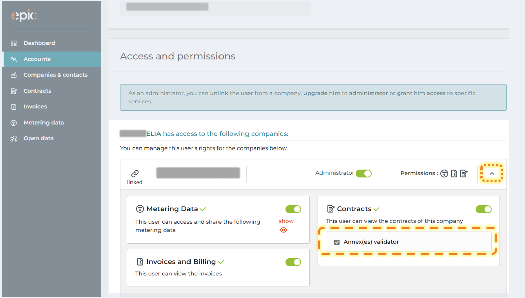The width and height of the screenshot is (525, 298).
Task: Click the eye icon under show
Action: click(283, 230)
